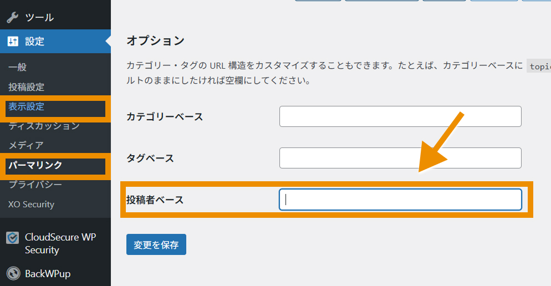Click the 投稿者ベース input field

click(400, 200)
